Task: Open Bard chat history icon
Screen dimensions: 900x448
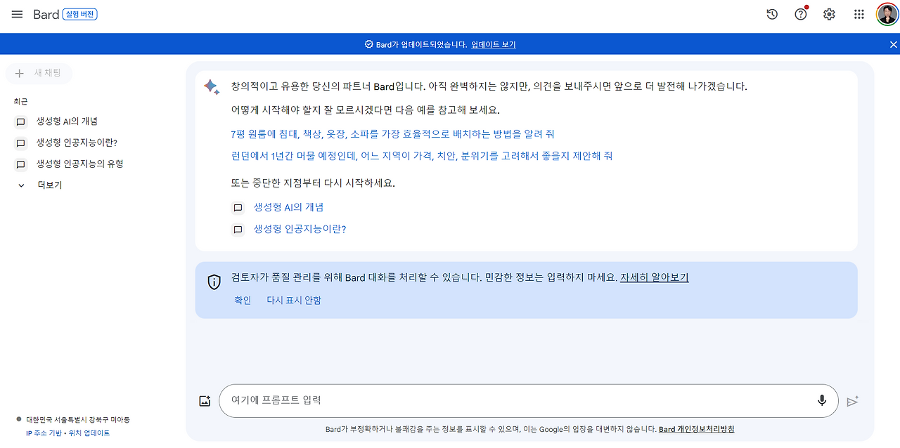Action: point(771,14)
